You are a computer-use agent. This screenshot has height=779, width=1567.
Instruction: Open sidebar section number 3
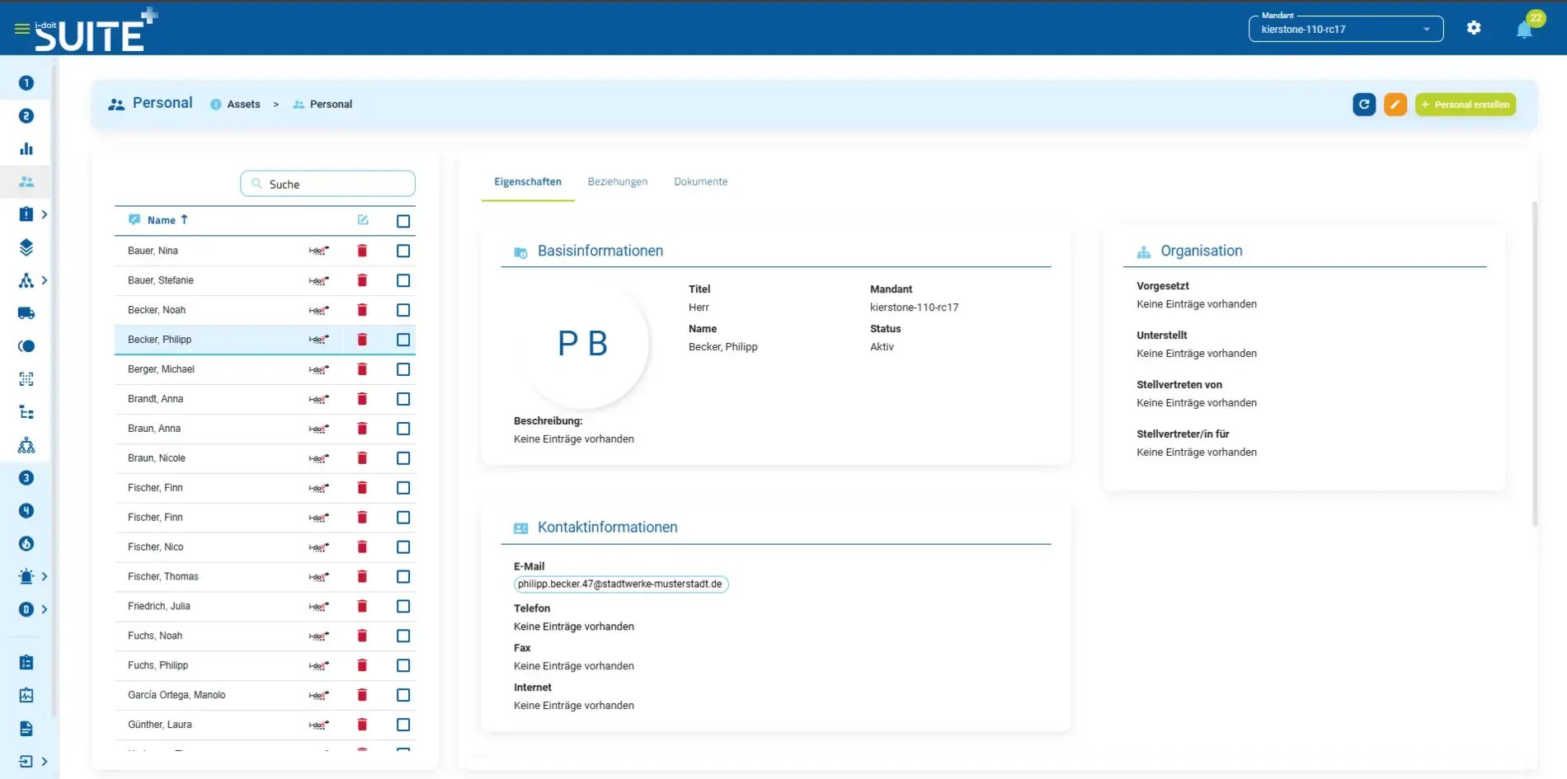[x=26, y=478]
